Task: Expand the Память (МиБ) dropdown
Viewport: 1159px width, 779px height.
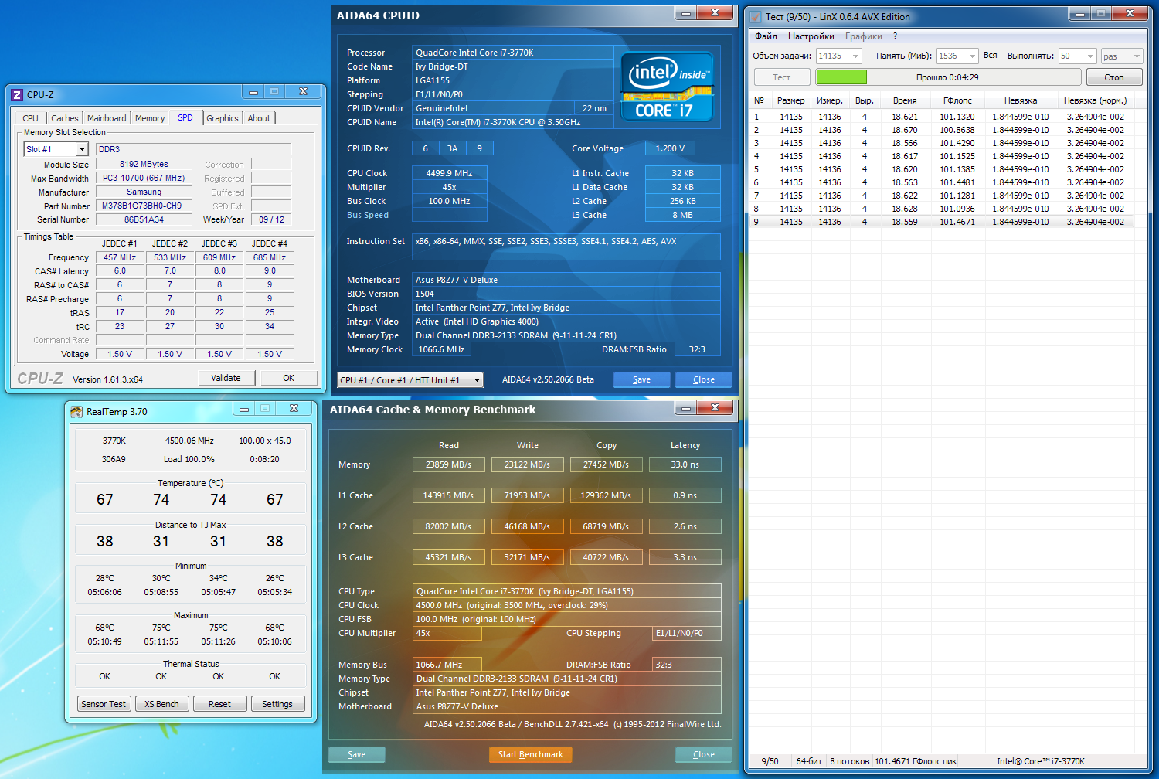Action: 972,56
